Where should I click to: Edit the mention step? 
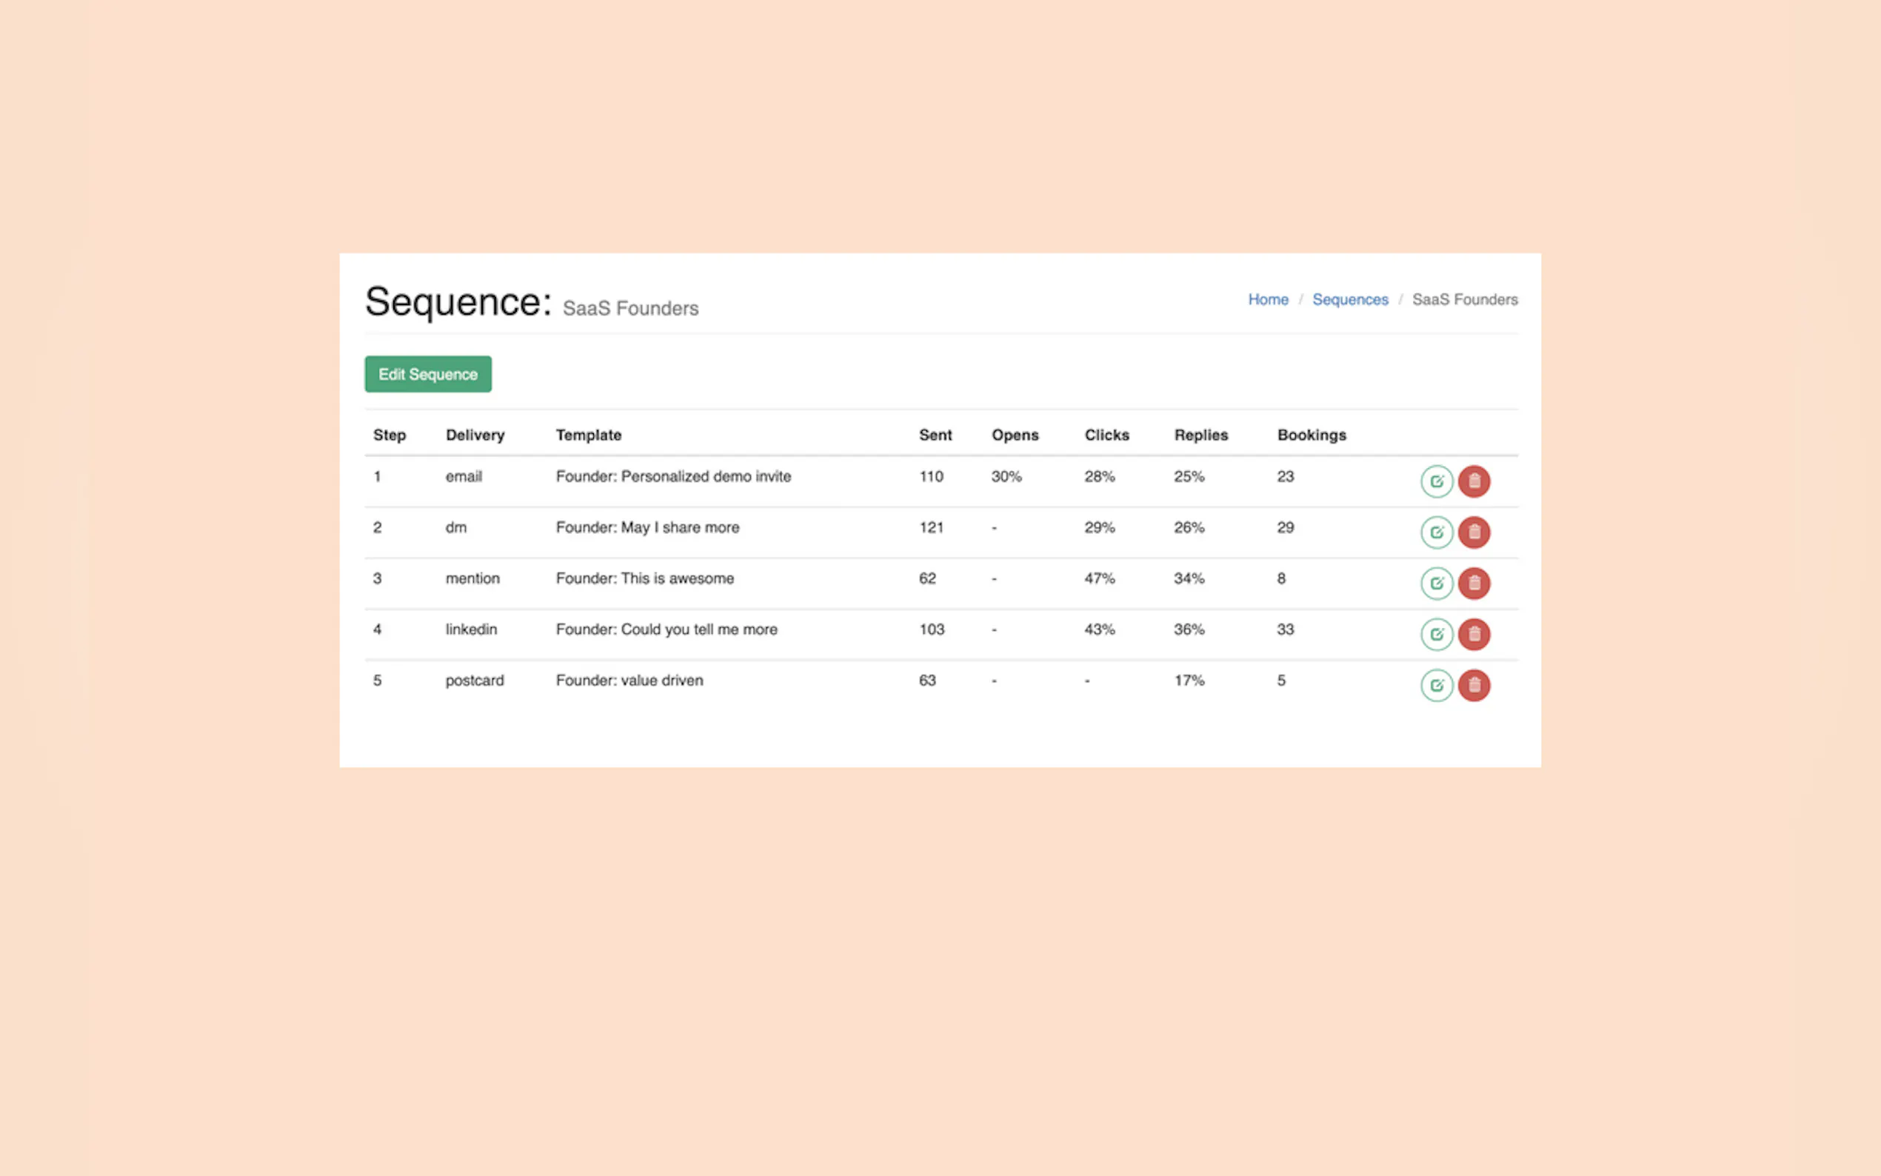1436,584
